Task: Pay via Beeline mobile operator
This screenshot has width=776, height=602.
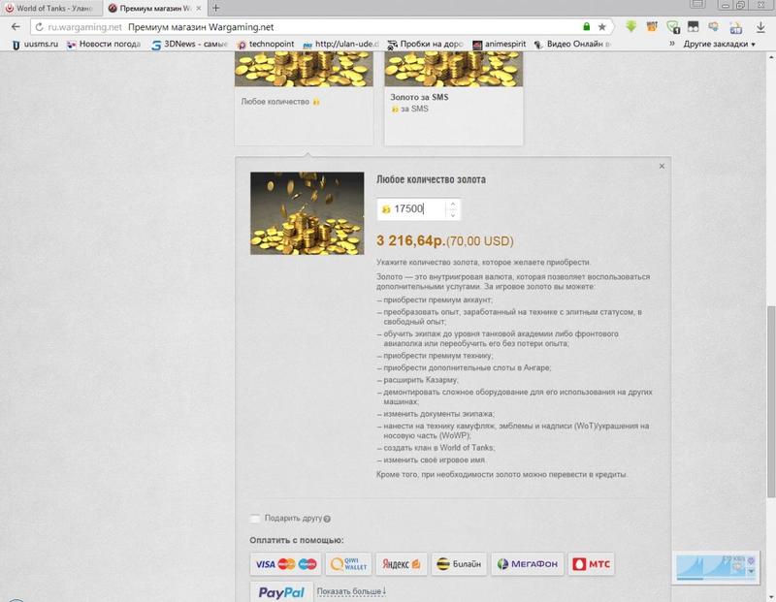Action: pyautogui.click(x=457, y=563)
